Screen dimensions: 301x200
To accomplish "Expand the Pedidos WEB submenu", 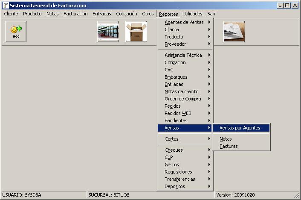I will [185, 113].
